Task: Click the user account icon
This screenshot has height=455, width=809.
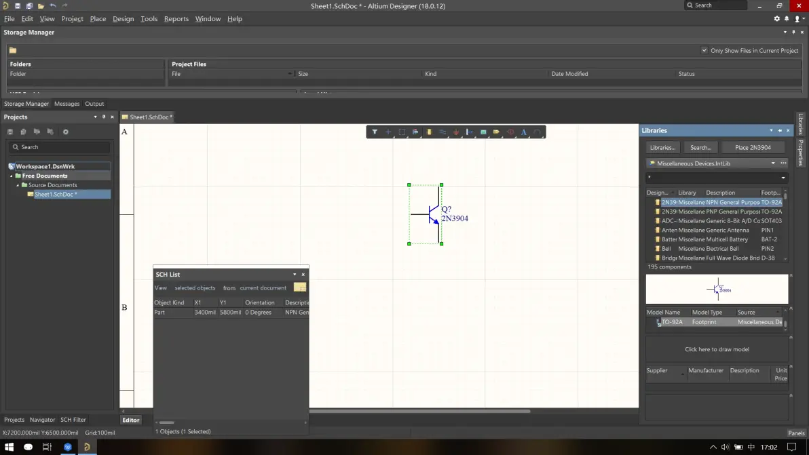Action: 797,18
